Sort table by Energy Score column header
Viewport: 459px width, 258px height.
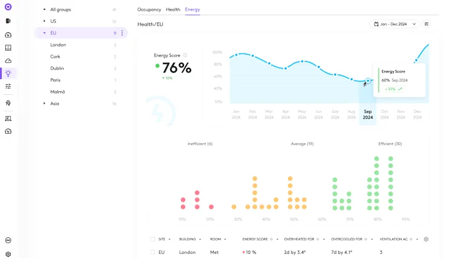[x=255, y=239]
